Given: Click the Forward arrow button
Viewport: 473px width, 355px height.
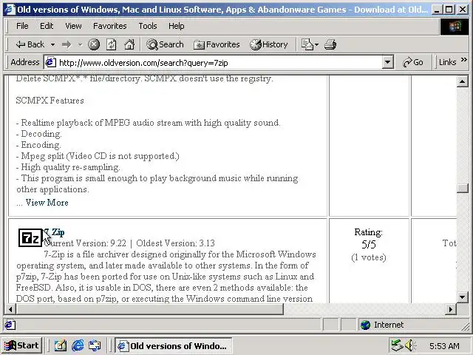Looking at the screenshot, I should [67, 44].
